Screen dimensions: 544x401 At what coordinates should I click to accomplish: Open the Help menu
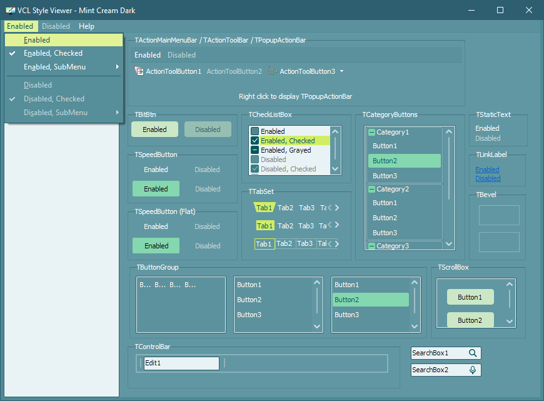click(86, 26)
